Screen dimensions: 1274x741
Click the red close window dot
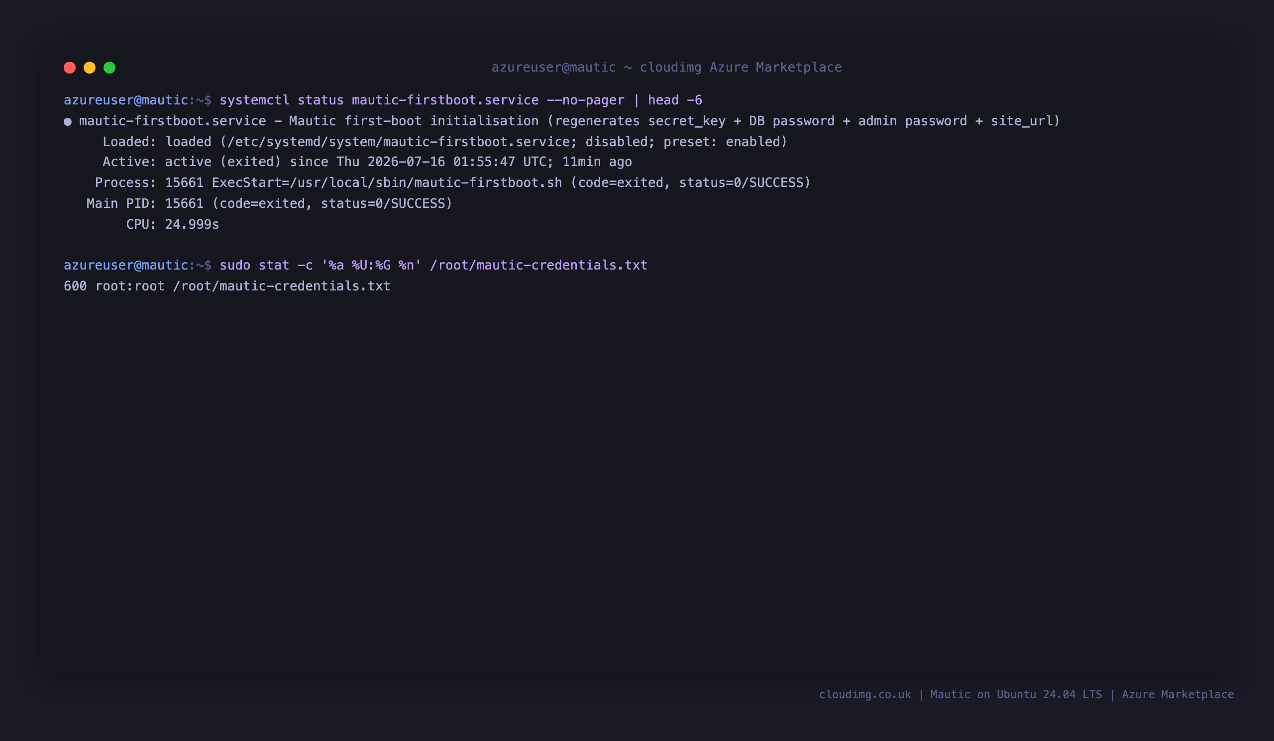point(69,68)
